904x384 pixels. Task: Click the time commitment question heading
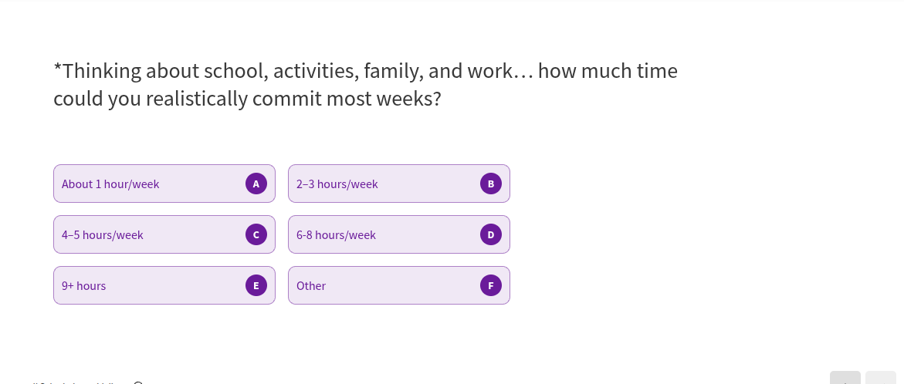(365, 85)
